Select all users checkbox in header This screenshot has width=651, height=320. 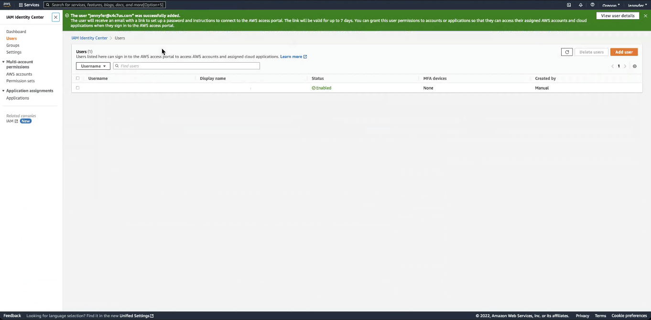click(x=77, y=78)
